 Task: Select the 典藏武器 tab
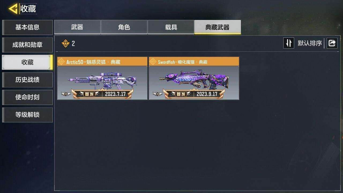[218, 27]
